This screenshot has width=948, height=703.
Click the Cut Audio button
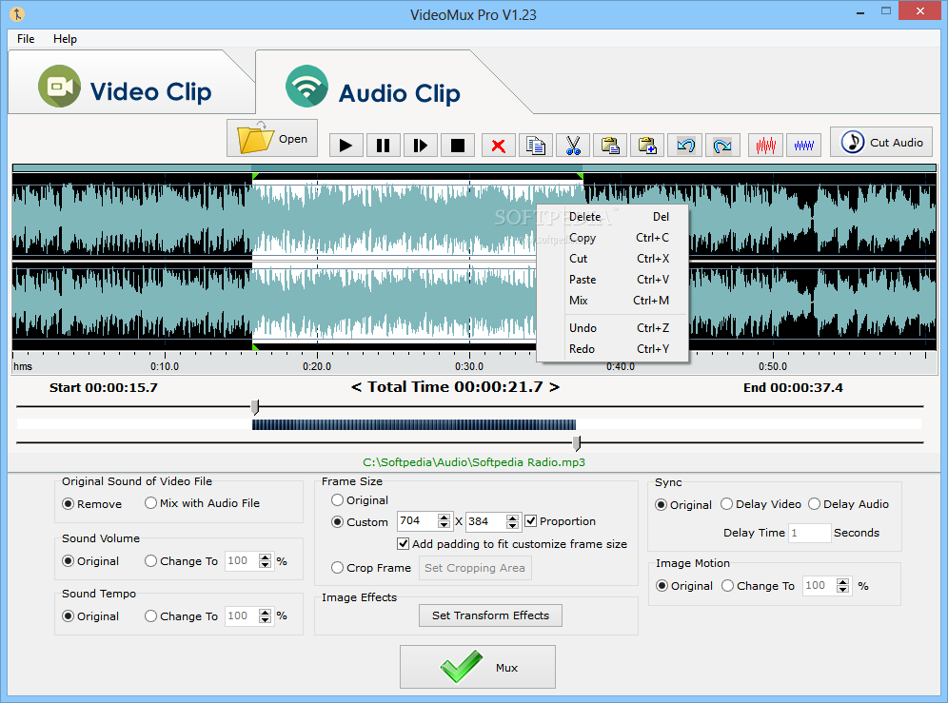880,142
